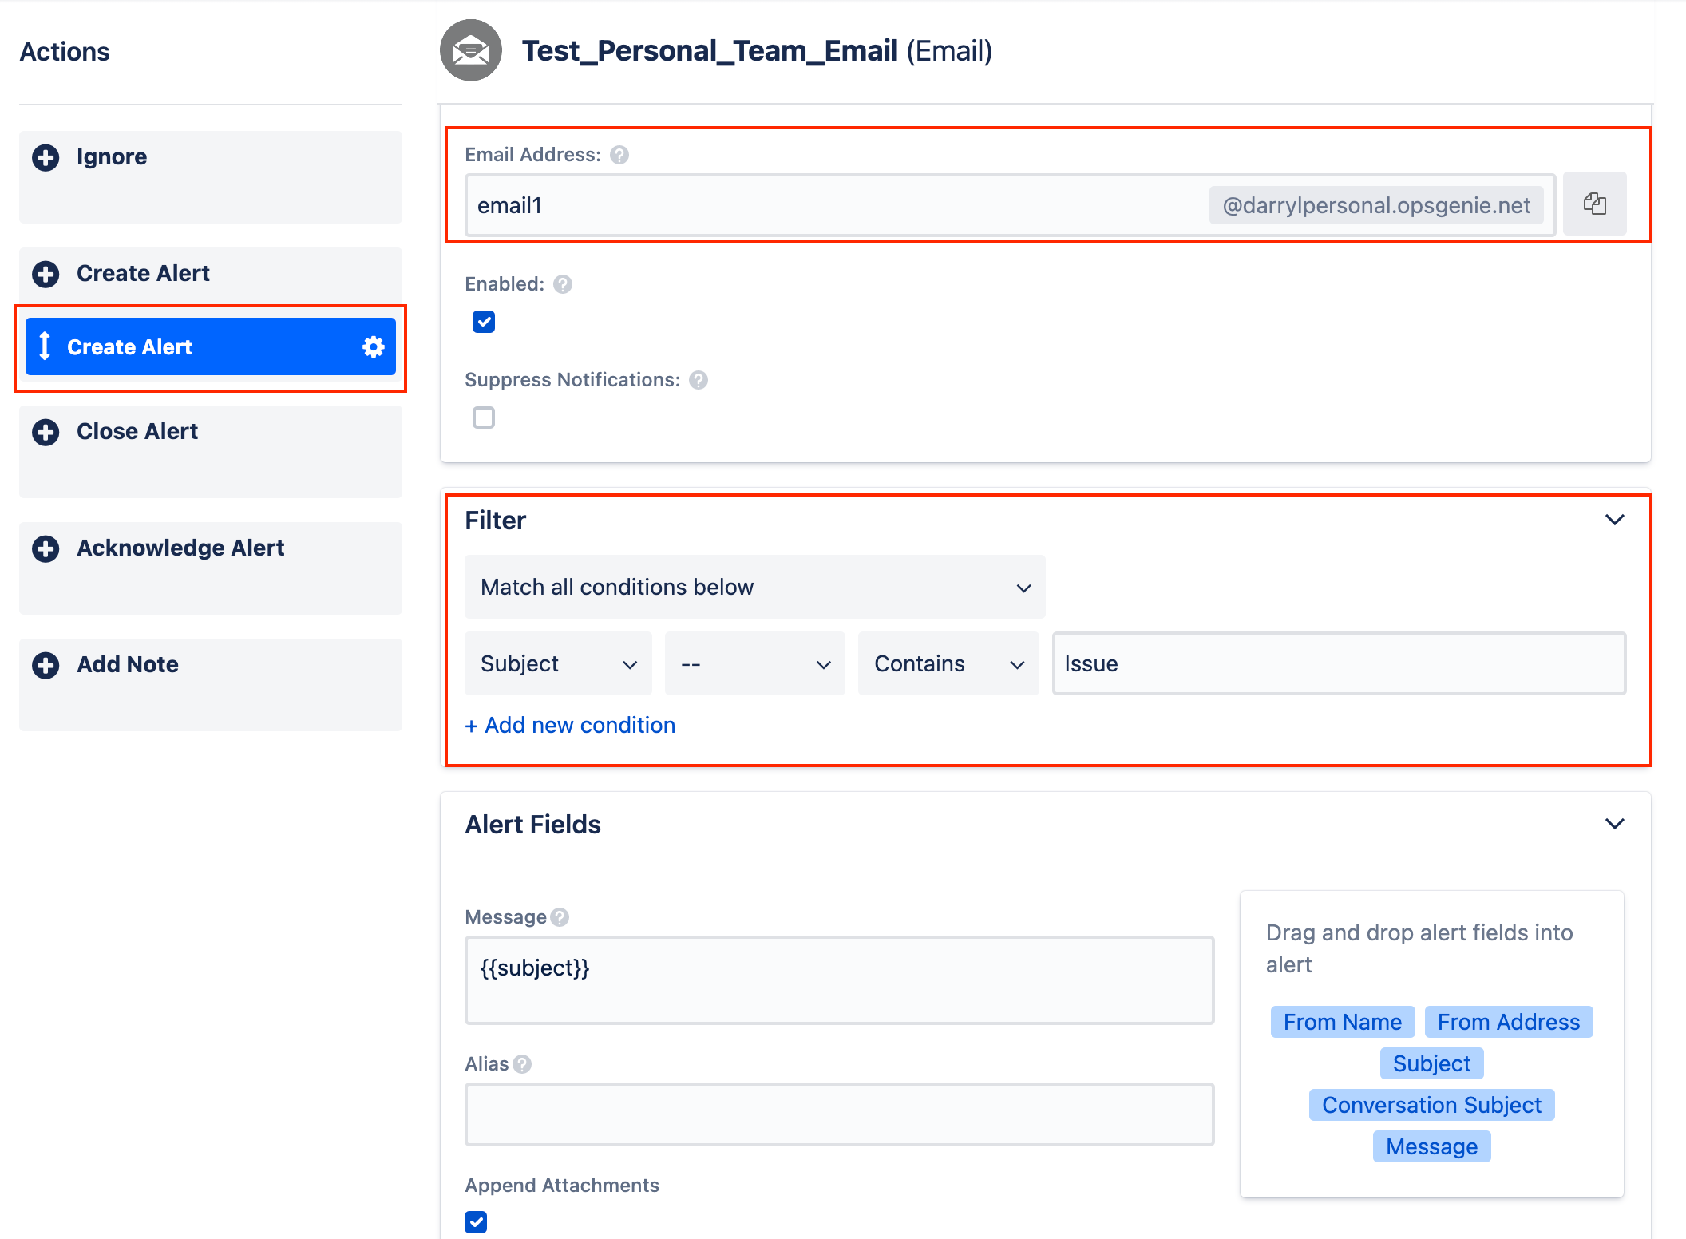This screenshot has height=1239, width=1686.
Task: Click the Issue filter value input
Action: point(1339,663)
